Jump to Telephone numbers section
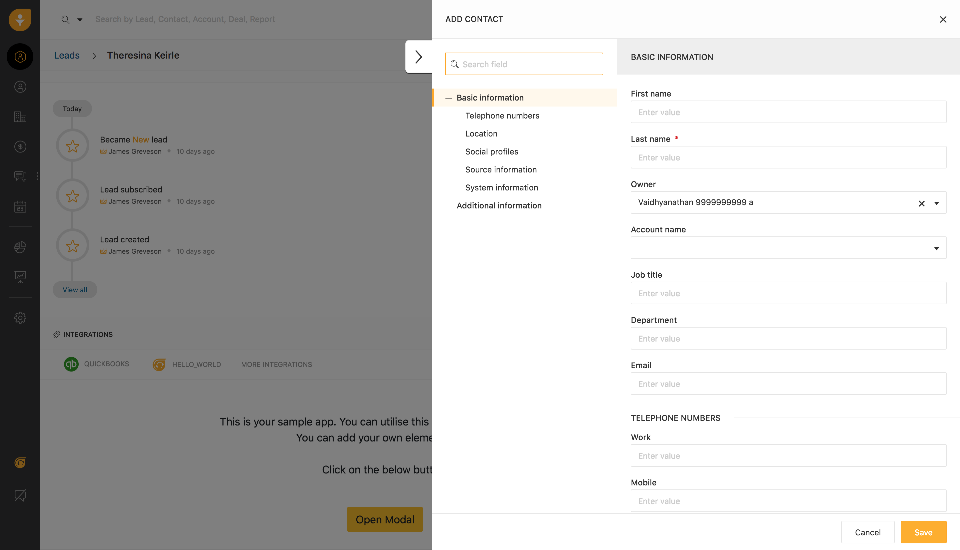The image size is (960, 550). tap(502, 116)
